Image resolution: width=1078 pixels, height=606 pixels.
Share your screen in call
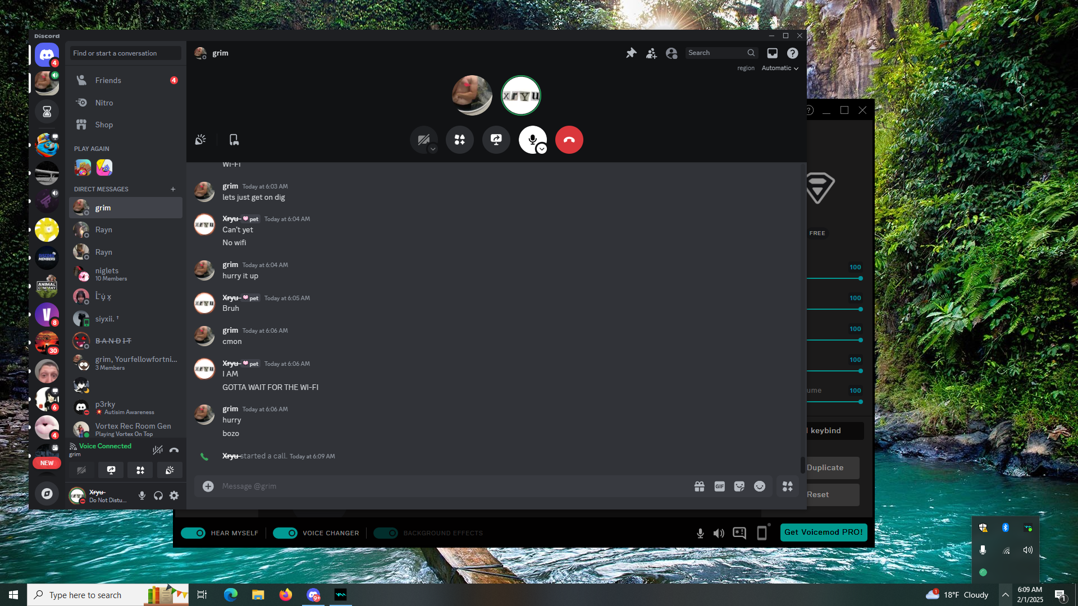pyautogui.click(x=496, y=140)
